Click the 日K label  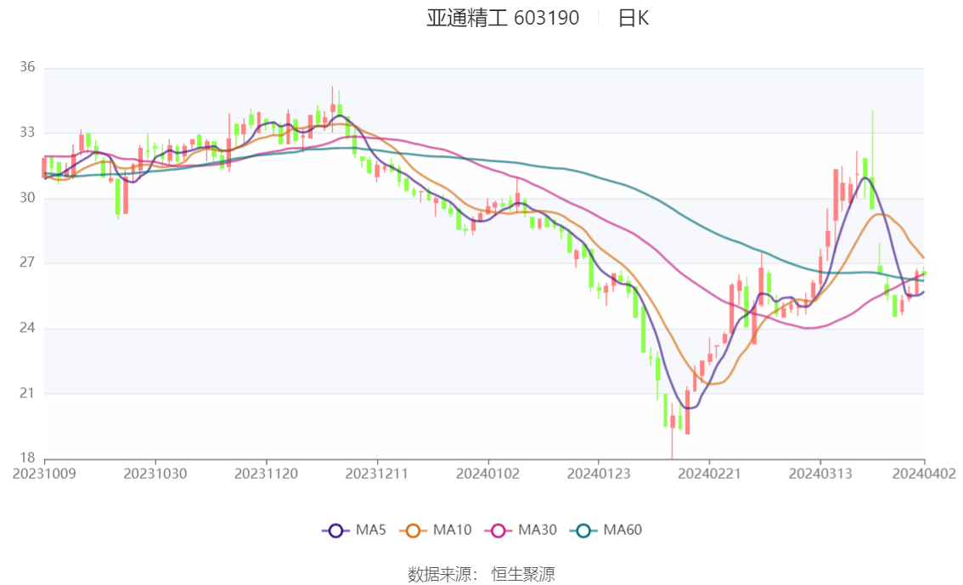click(634, 18)
